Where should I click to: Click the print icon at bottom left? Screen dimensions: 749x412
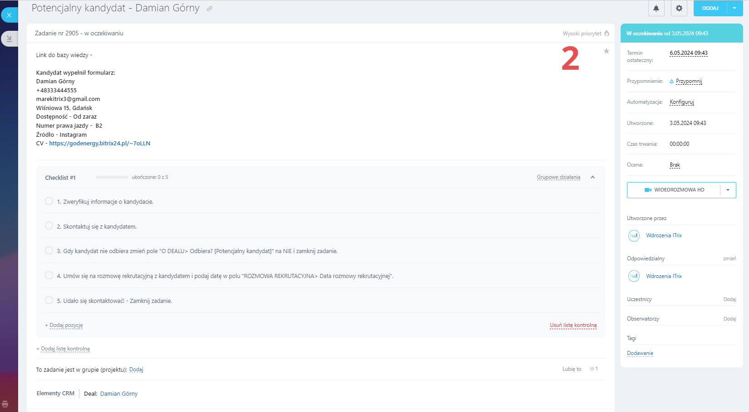(5, 404)
